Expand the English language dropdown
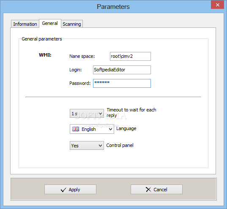 [92, 129]
